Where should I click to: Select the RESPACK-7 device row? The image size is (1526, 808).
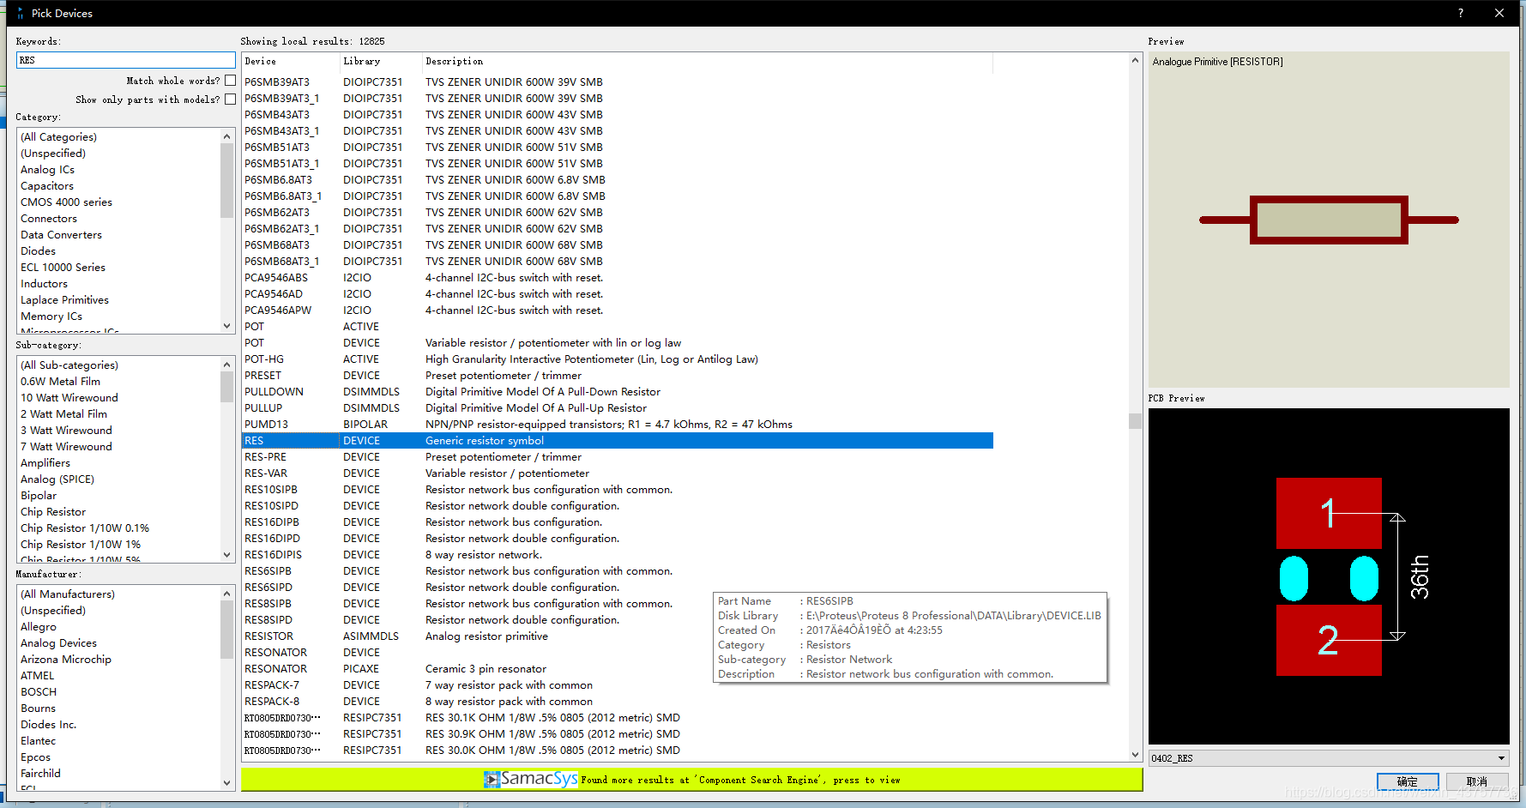point(618,684)
